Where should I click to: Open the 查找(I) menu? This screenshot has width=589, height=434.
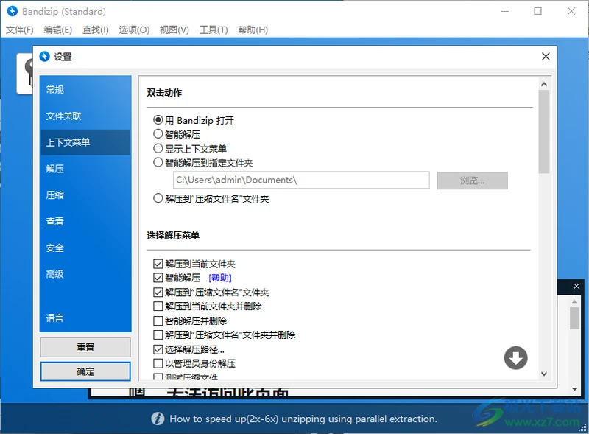pos(96,29)
